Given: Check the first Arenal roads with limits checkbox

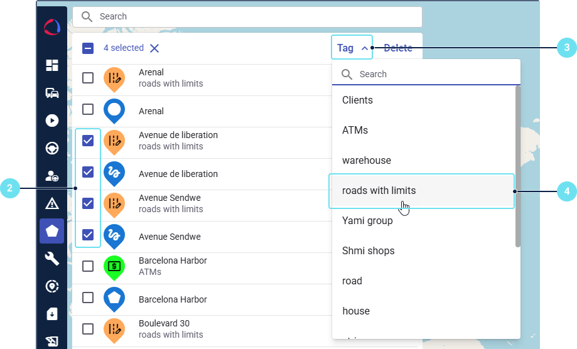Looking at the screenshot, I should point(88,78).
